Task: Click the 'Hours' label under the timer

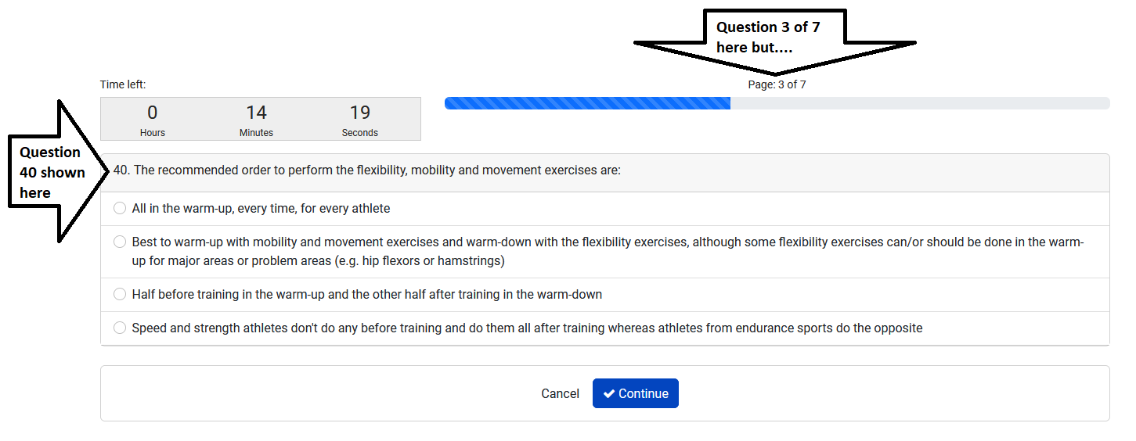Action: 153,133
